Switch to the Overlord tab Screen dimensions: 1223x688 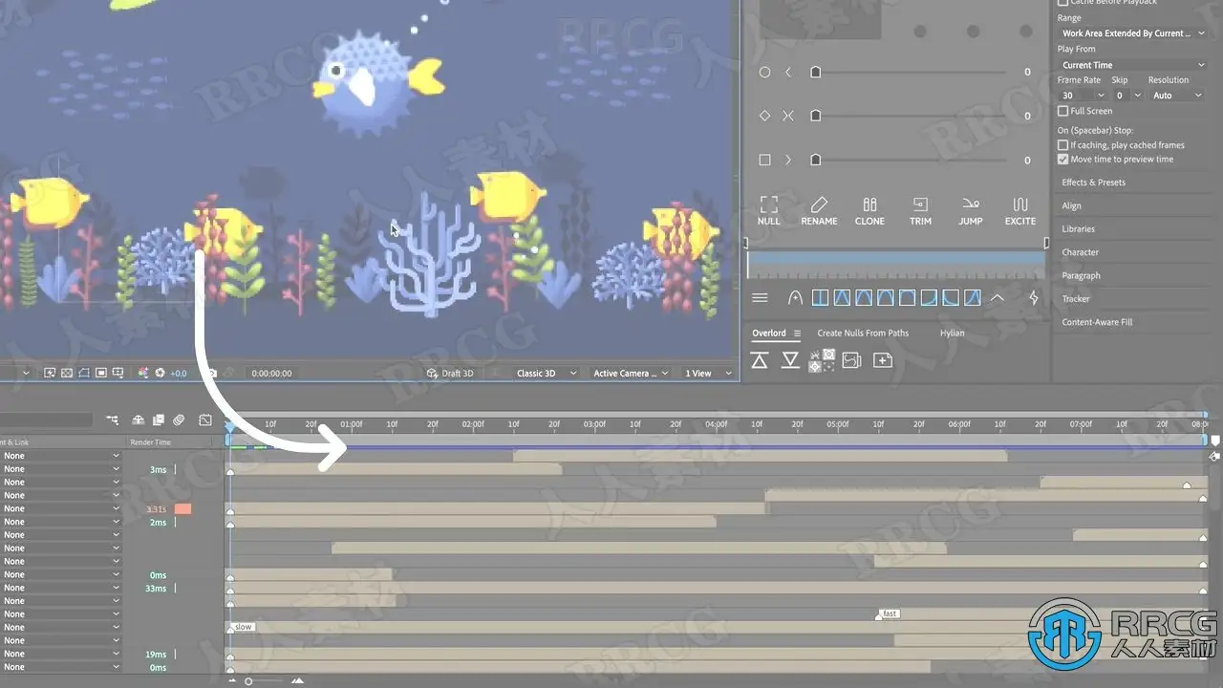click(769, 333)
